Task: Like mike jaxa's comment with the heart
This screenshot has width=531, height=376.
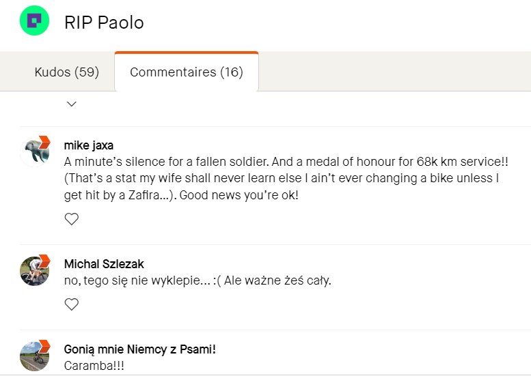Action: pos(71,219)
